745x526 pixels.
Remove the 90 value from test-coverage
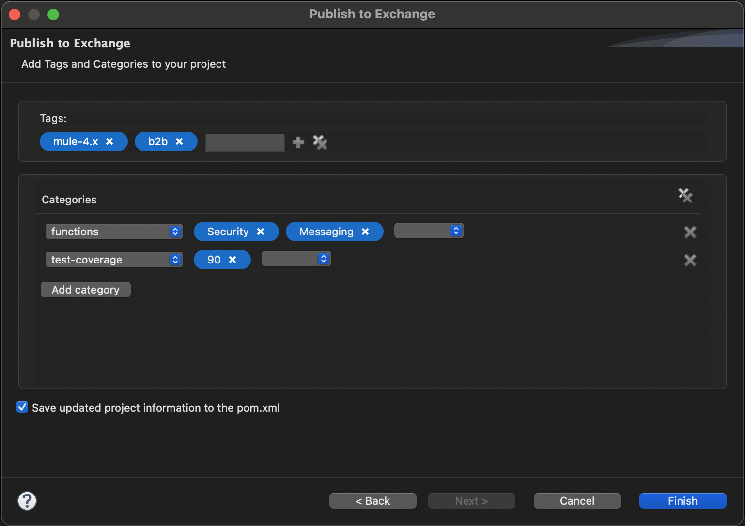[233, 260]
